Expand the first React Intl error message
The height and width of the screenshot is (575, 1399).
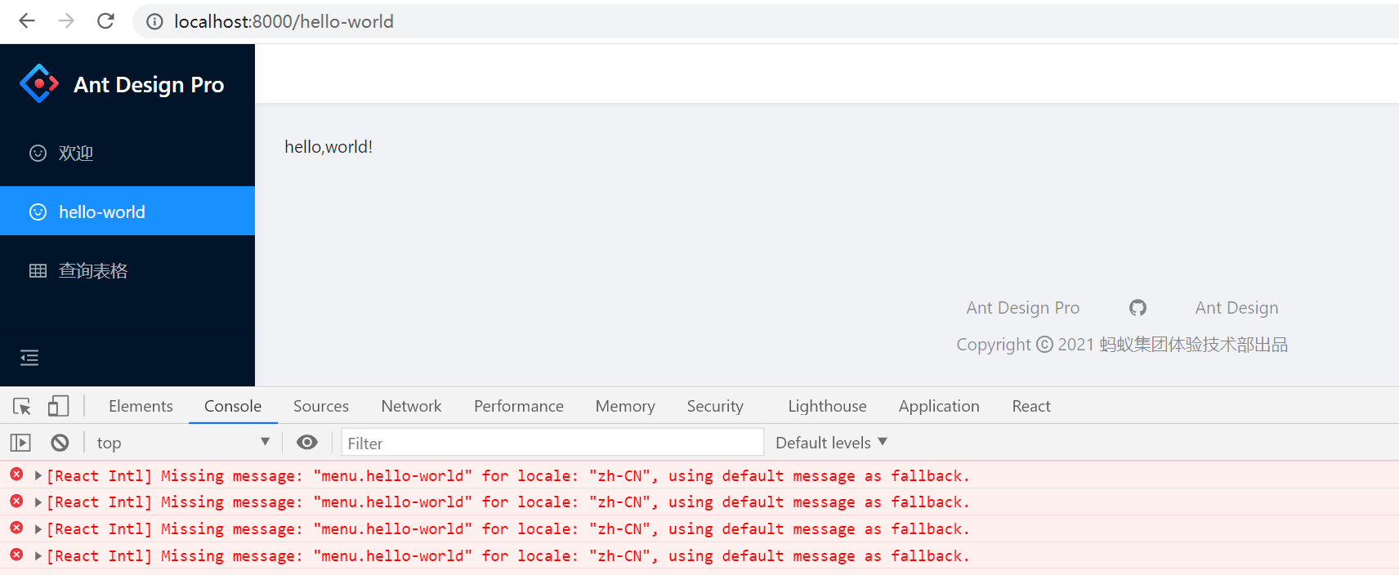[x=38, y=475]
